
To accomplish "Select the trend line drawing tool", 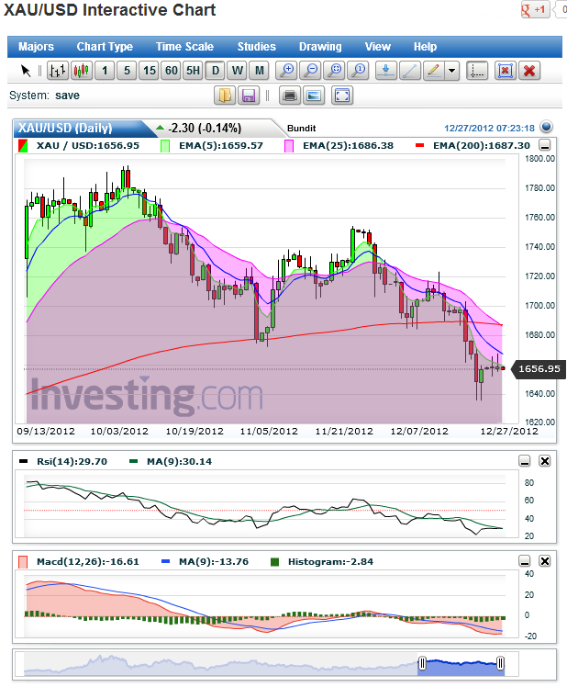I will [410, 71].
